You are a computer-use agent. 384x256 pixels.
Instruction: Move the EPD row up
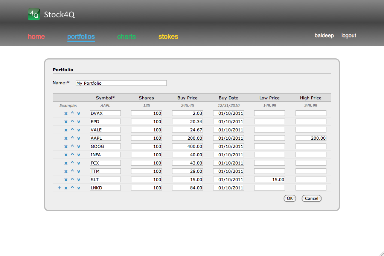[72, 121]
